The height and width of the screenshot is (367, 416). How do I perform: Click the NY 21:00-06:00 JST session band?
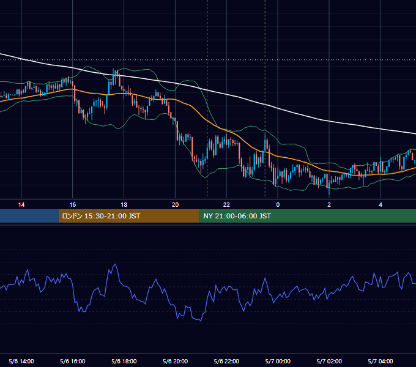[x=308, y=216]
